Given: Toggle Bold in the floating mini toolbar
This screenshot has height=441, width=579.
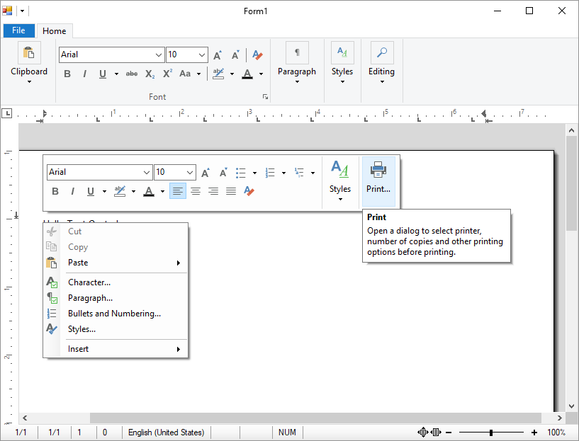Looking at the screenshot, I should [55, 191].
